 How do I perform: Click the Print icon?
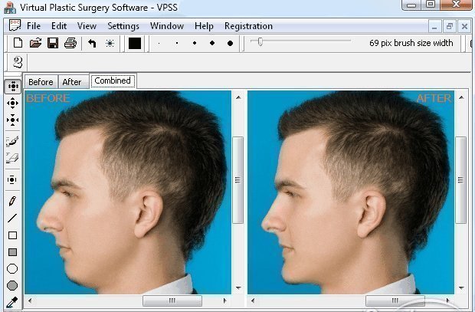pos(70,43)
